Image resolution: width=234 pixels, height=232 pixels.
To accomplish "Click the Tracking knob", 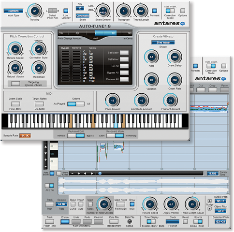I will [x=35, y=11].
